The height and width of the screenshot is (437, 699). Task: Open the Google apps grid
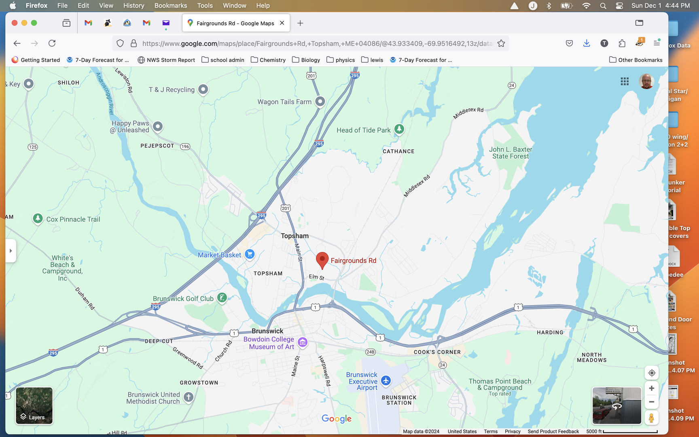(x=625, y=81)
